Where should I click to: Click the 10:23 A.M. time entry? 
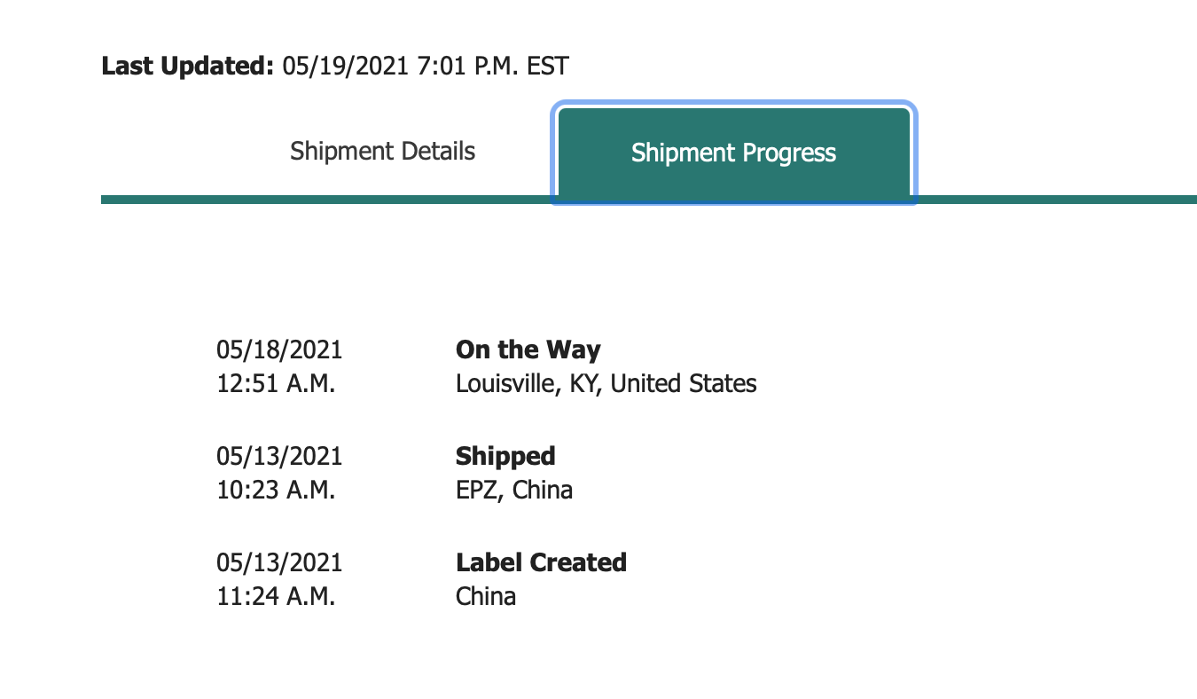pos(276,490)
